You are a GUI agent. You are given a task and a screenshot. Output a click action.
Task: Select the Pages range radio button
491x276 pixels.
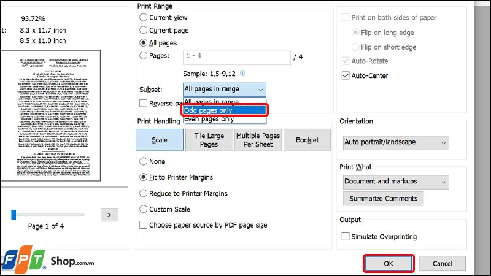click(143, 56)
